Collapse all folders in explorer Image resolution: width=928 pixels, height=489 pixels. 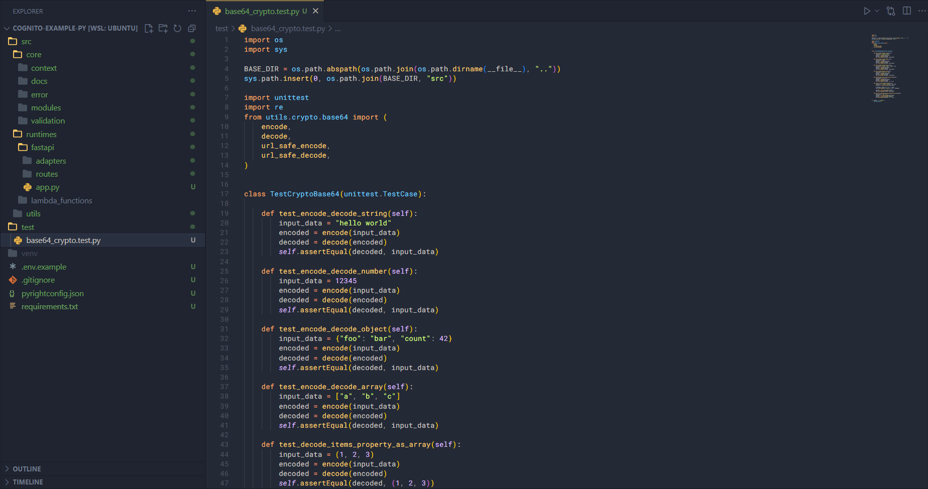coord(192,29)
